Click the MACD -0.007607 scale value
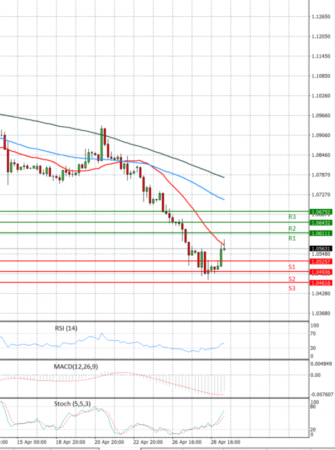The height and width of the screenshot is (450, 335). [322, 395]
